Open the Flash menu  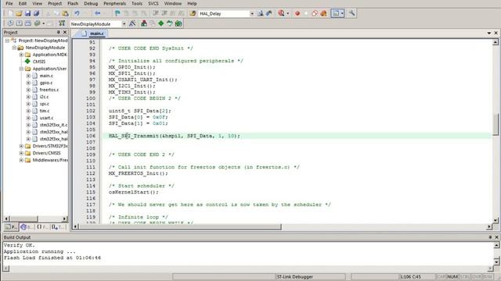73,3
